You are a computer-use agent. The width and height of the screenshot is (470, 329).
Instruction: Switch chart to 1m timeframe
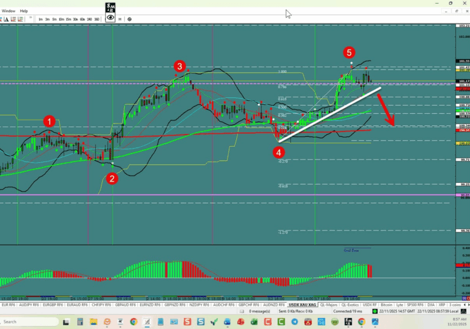click(40, 19)
